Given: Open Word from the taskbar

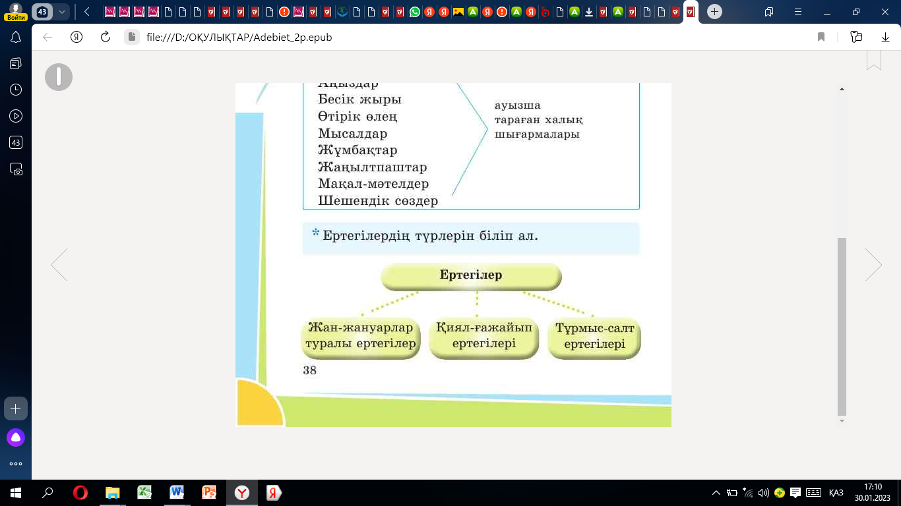Looking at the screenshot, I should (x=177, y=493).
